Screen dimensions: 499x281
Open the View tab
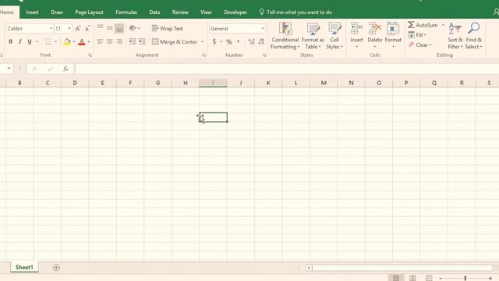coord(206,12)
